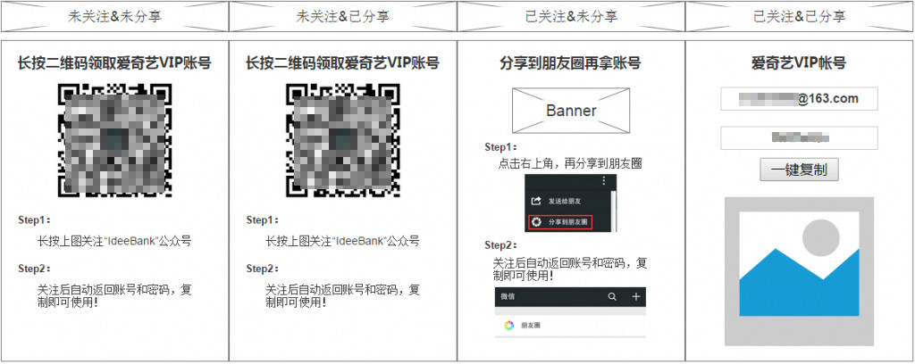Viewport: 915px width, 364px height.
Task: Click 长按上图关注 IdeeBank text under 未关注&未分享
Action: click(x=114, y=241)
